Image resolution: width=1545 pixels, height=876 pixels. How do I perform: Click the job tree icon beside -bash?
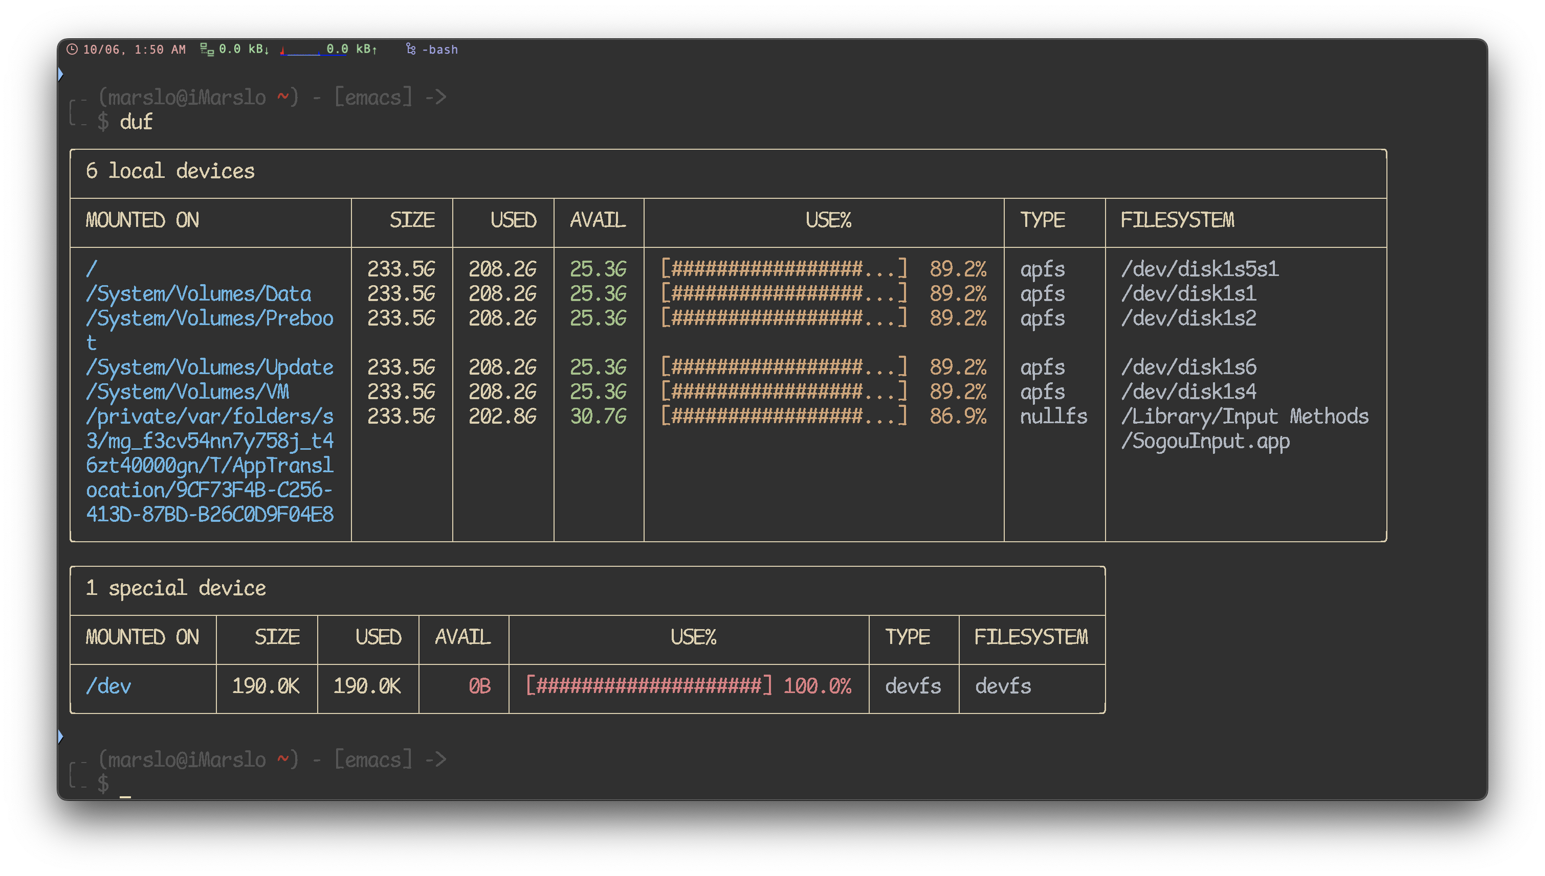point(411,50)
